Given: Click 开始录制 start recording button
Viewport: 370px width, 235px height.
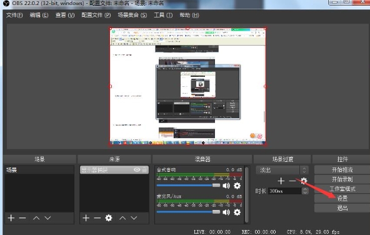Looking at the screenshot, I should [342, 179].
